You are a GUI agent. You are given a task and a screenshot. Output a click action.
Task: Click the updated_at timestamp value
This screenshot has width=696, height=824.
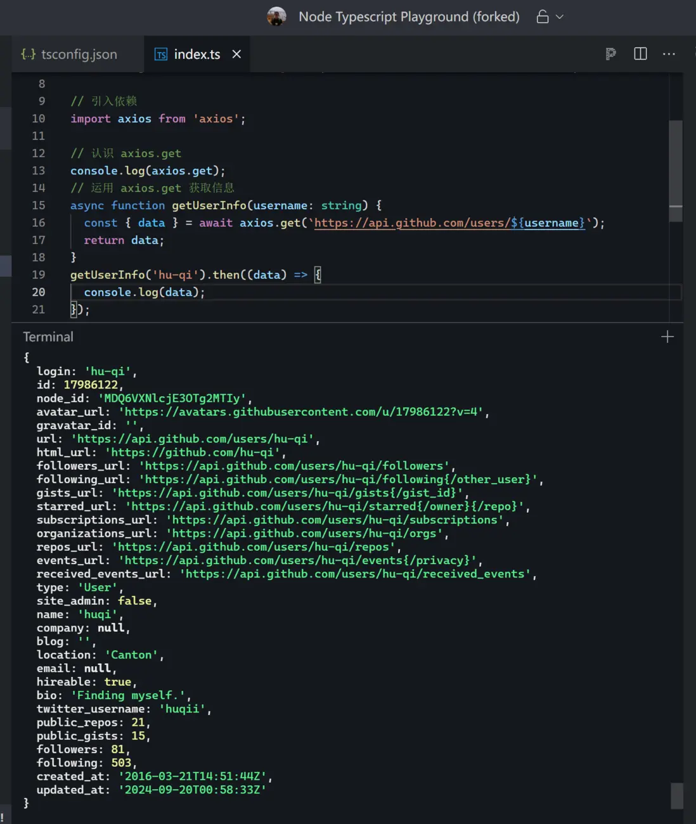(193, 790)
